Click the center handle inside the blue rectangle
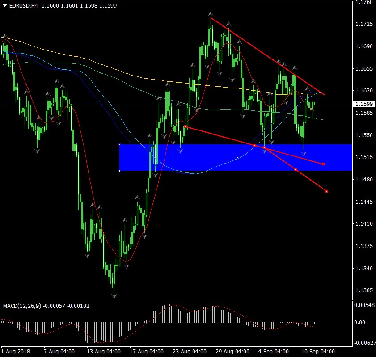The width and height of the screenshot is (376, 357). tap(237, 157)
